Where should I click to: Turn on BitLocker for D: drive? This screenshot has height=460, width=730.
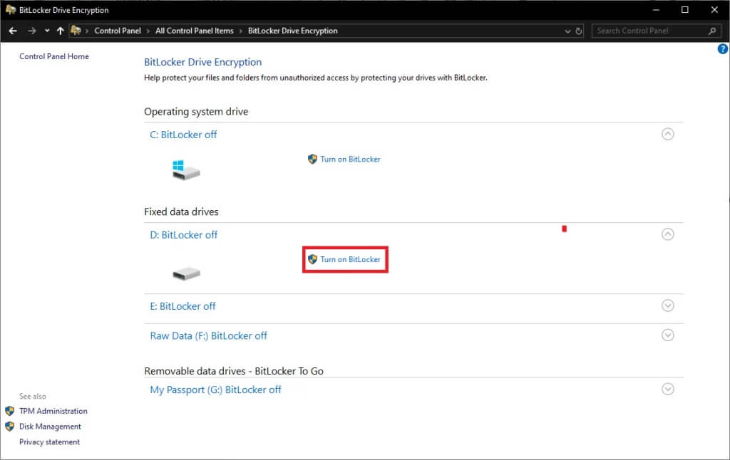[x=350, y=259]
